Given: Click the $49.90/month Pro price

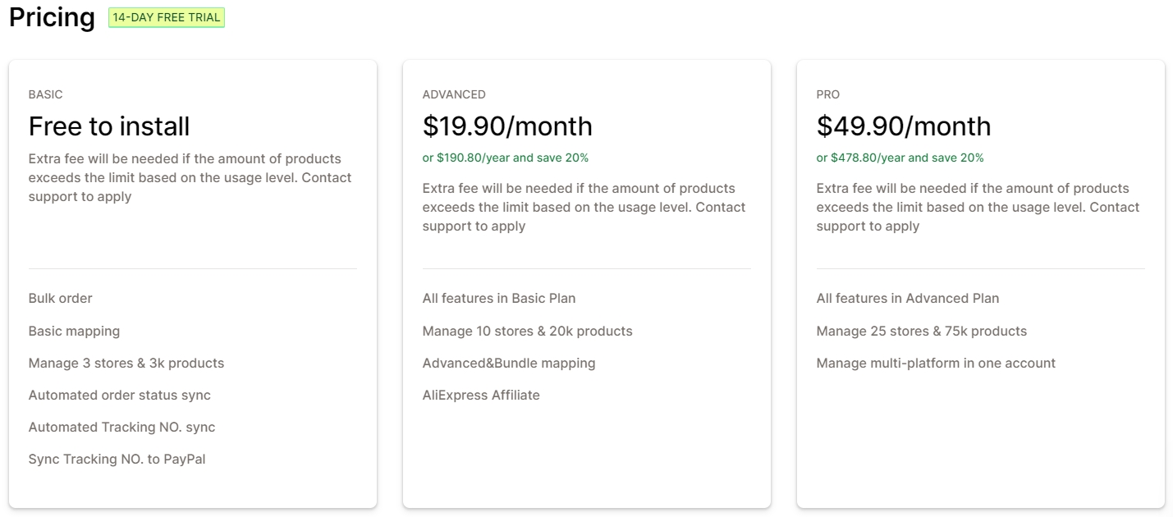Looking at the screenshot, I should click(903, 126).
